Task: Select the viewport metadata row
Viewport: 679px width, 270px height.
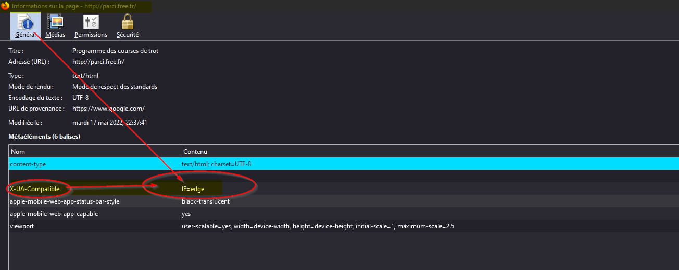Action: (344, 226)
